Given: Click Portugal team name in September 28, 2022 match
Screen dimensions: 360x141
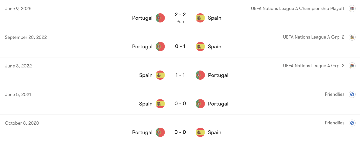Looking at the screenshot, I should [142, 46].
